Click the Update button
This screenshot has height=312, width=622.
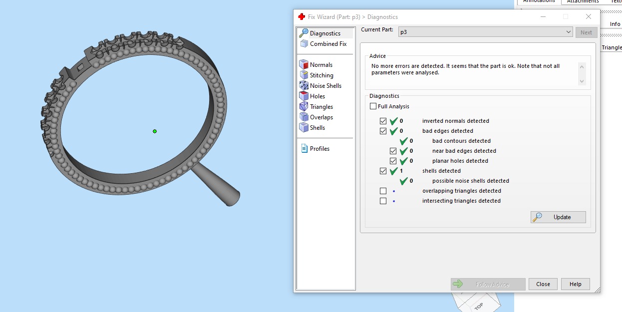558,217
